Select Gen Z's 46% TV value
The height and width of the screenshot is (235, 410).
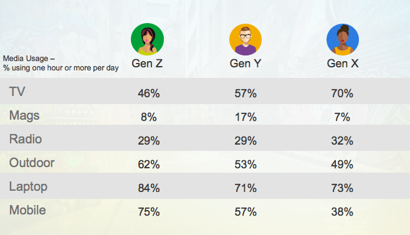(149, 94)
